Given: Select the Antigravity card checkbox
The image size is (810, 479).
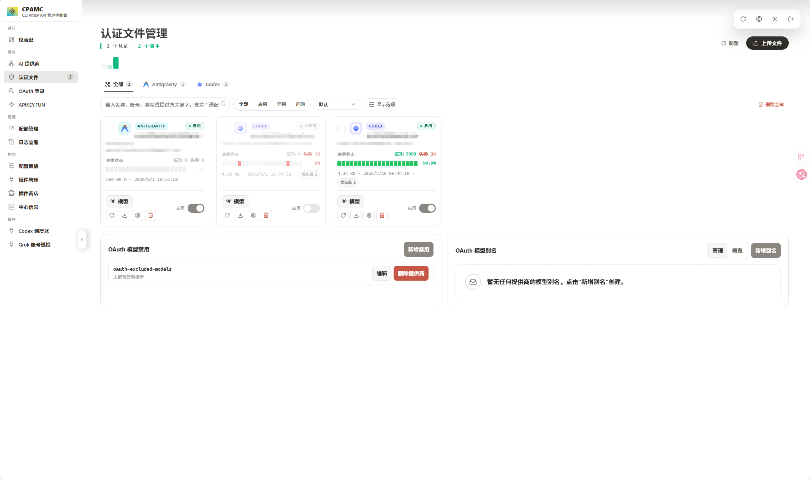Looking at the screenshot, I should click(110, 129).
